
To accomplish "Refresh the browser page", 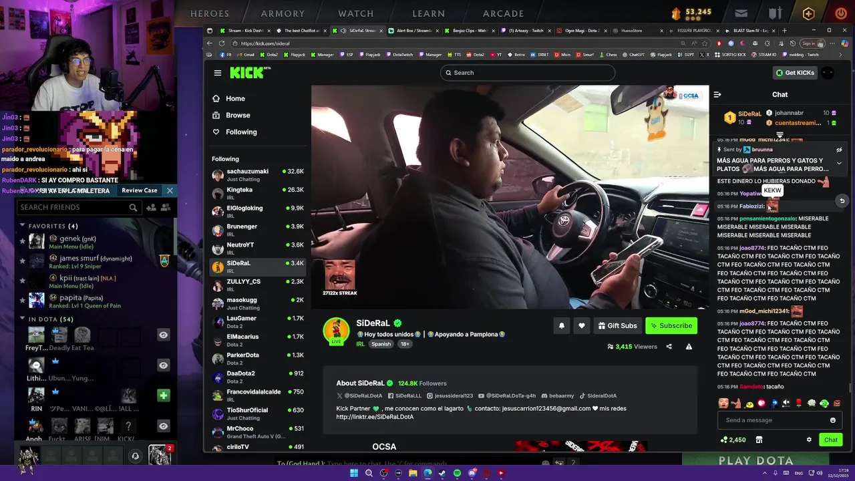I will pos(222,43).
